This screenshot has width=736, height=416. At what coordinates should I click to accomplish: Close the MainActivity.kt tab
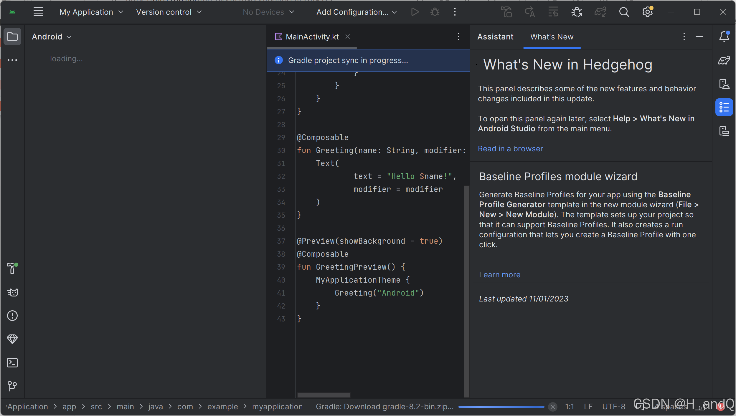coord(348,37)
